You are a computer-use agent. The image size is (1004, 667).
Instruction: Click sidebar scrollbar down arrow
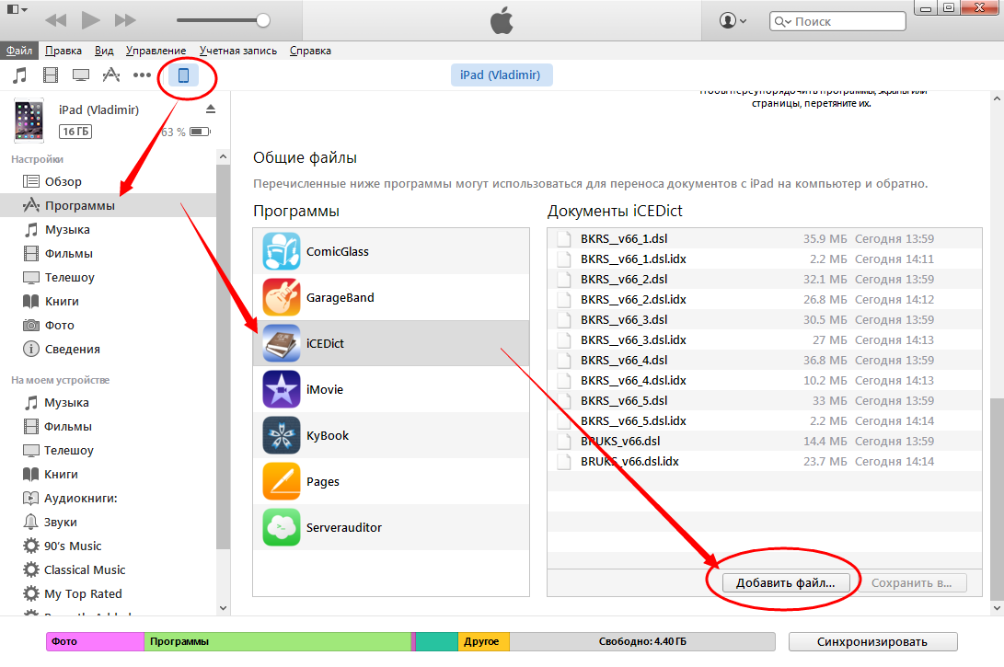tap(223, 608)
